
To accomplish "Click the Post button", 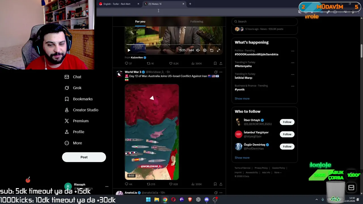I will click(x=84, y=157).
